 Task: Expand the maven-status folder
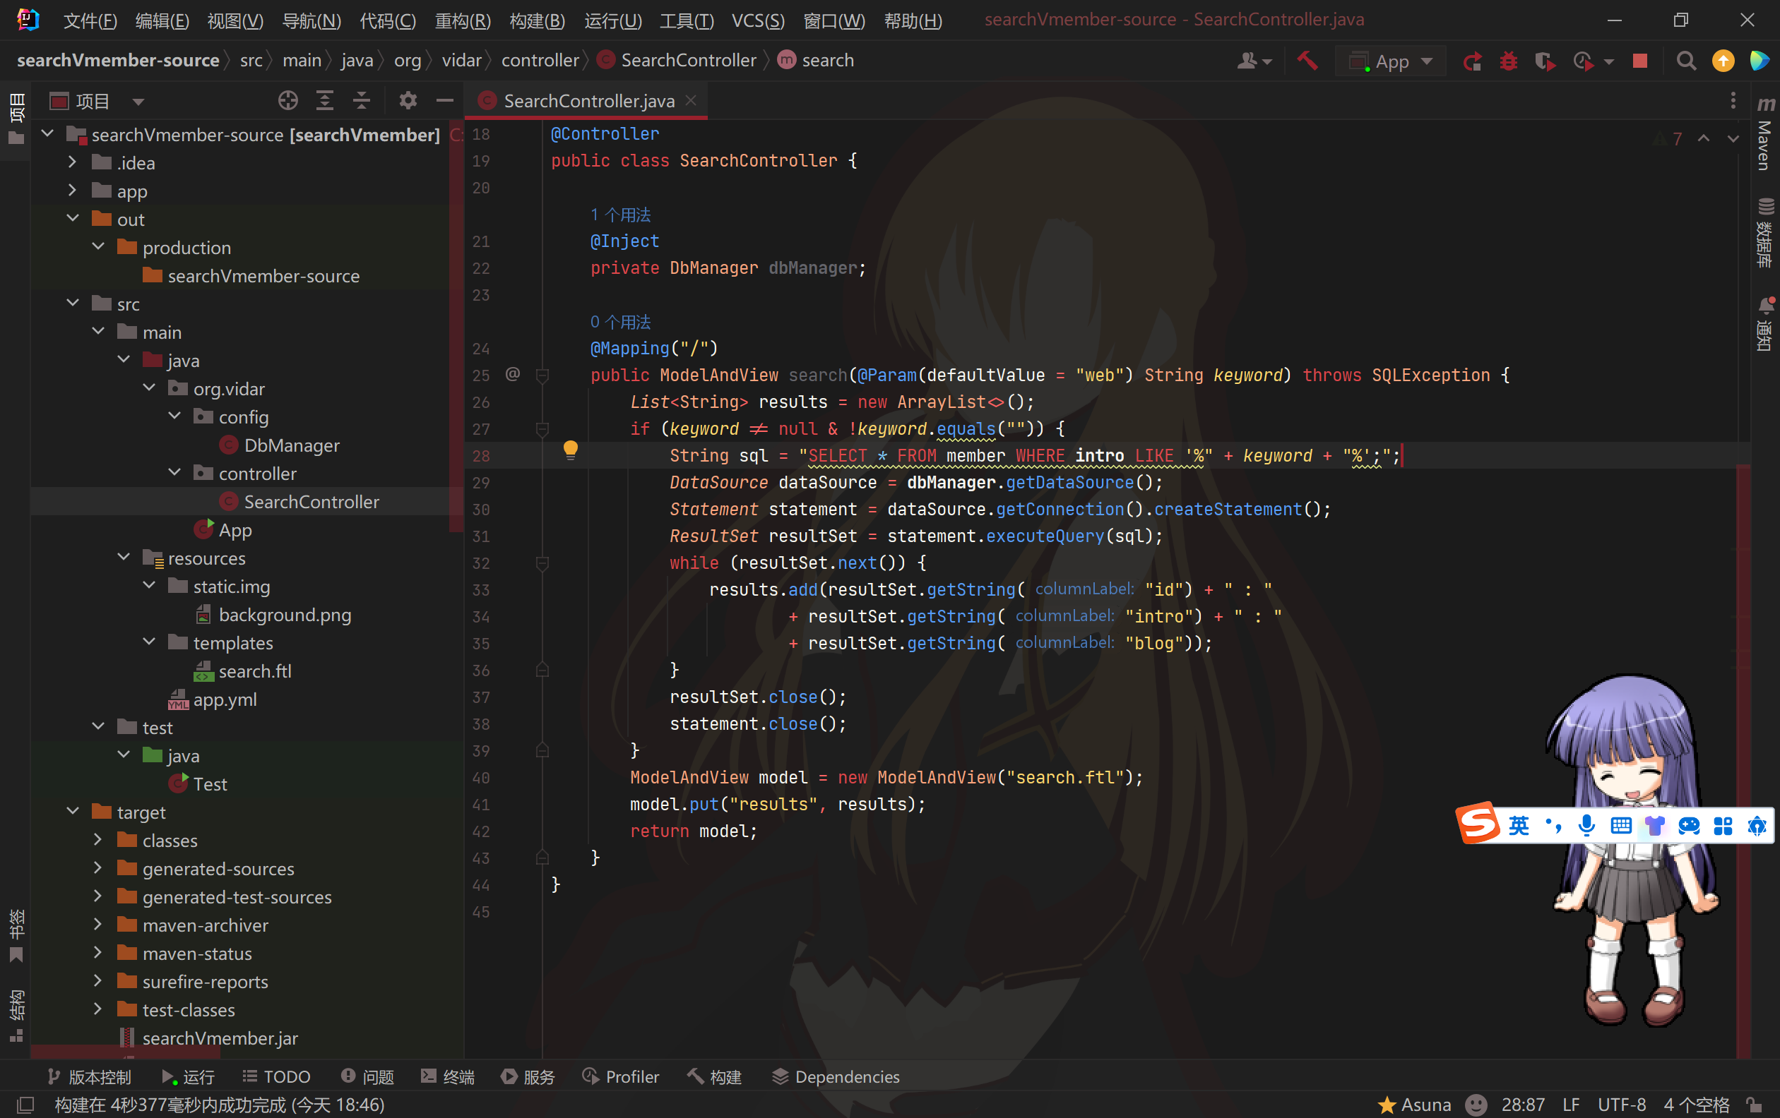click(x=97, y=953)
